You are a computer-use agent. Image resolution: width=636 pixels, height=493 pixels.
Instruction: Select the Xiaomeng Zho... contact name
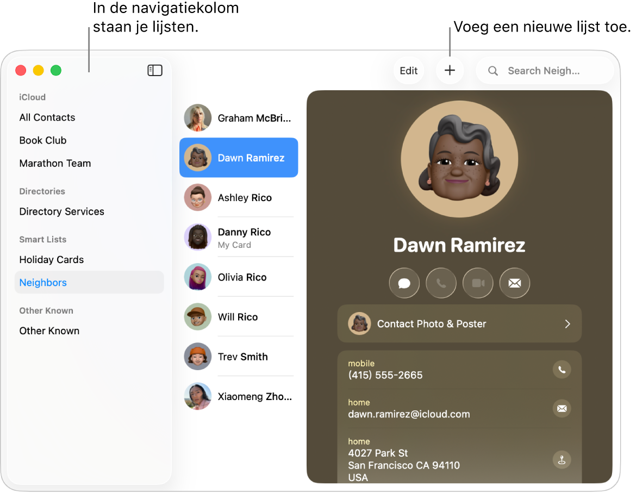(255, 396)
